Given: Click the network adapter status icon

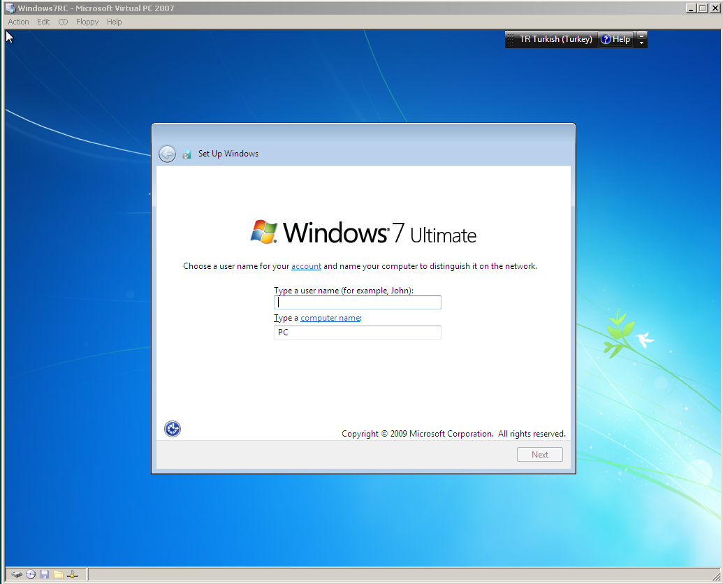Looking at the screenshot, I should tap(72, 574).
